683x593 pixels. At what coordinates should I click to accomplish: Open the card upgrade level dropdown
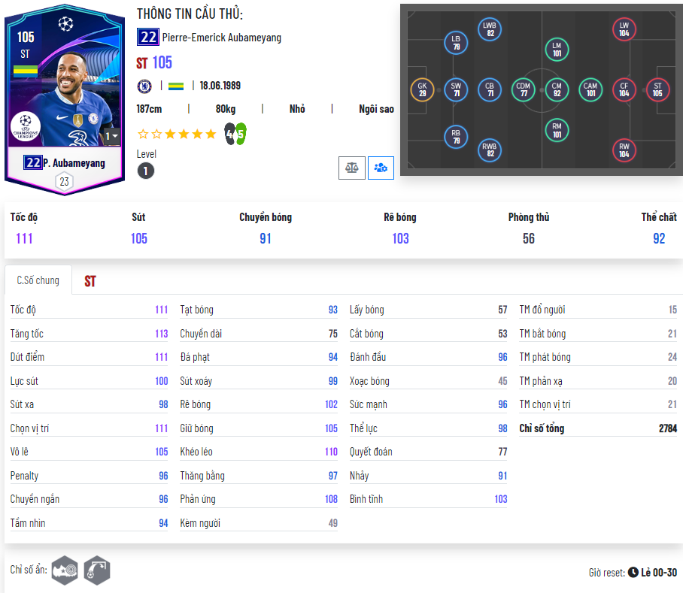pyautogui.click(x=111, y=136)
